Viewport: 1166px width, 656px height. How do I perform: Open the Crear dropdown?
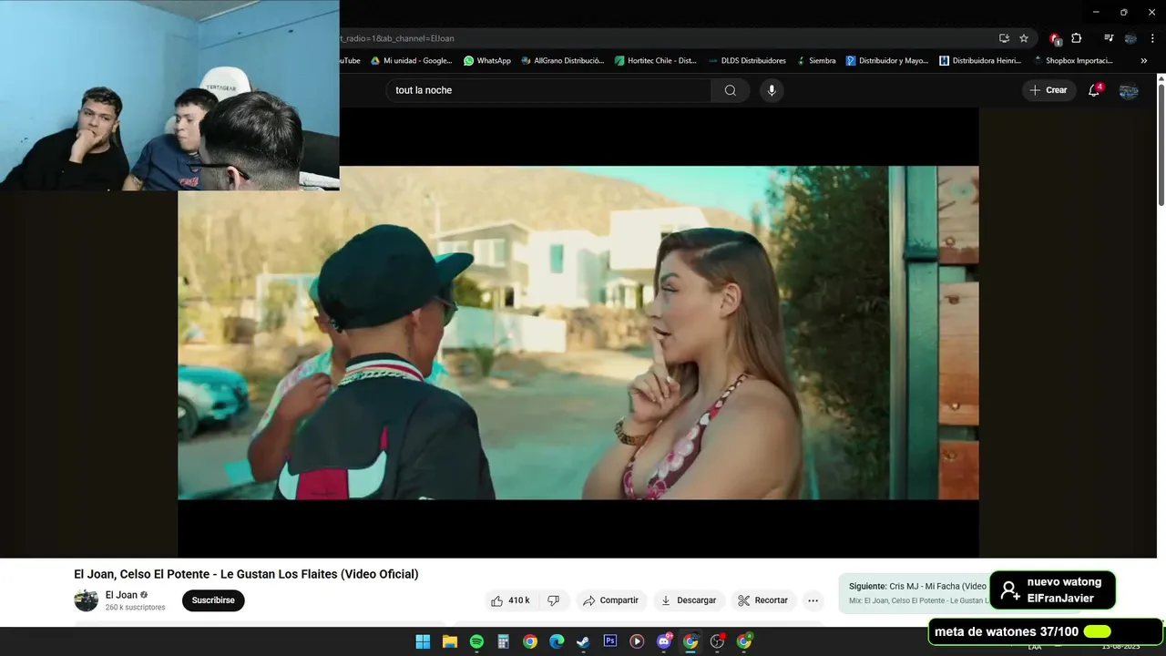tap(1048, 90)
